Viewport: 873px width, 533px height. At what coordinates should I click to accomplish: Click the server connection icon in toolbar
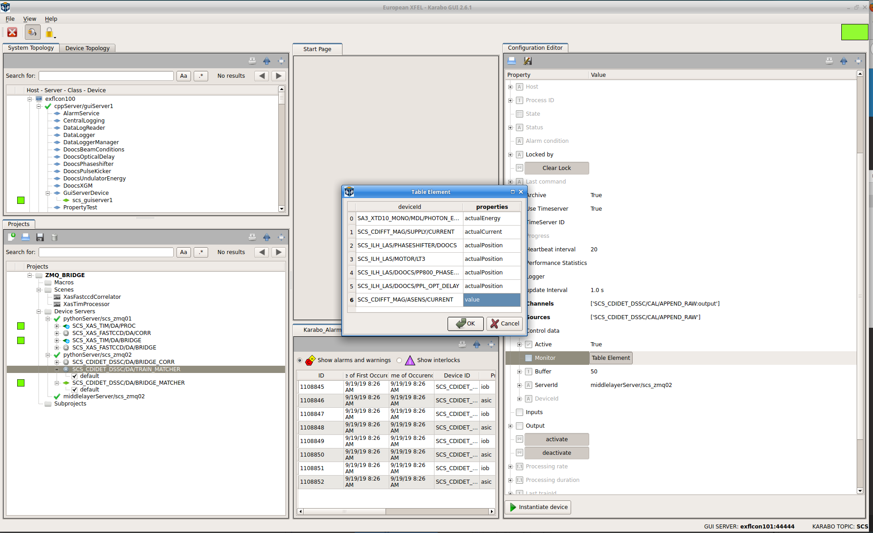click(32, 32)
